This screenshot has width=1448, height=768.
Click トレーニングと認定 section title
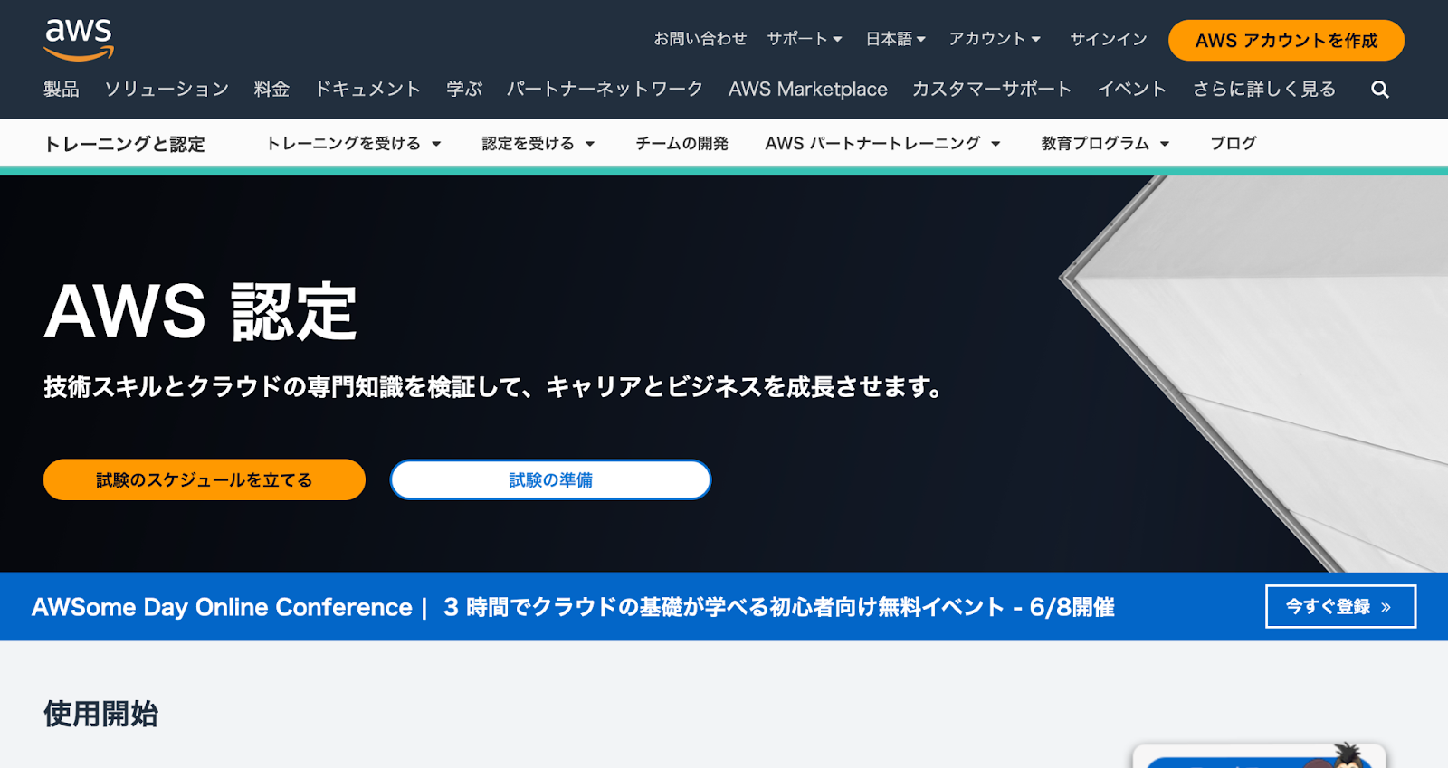[125, 144]
